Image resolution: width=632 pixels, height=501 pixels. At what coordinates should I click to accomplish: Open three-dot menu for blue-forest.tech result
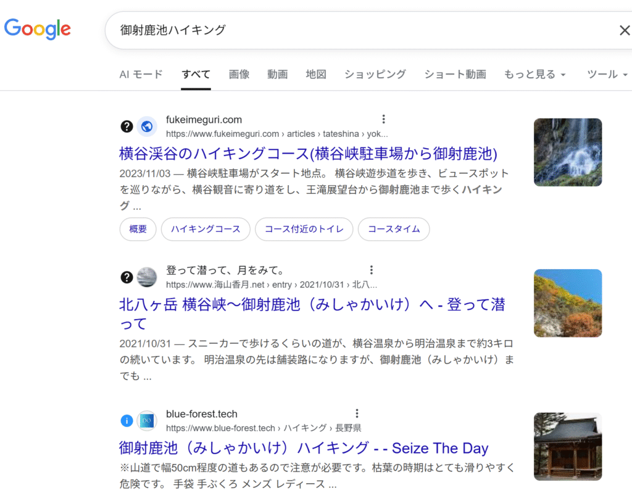coord(357,413)
